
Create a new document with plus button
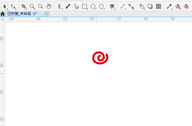tap(47, 14)
